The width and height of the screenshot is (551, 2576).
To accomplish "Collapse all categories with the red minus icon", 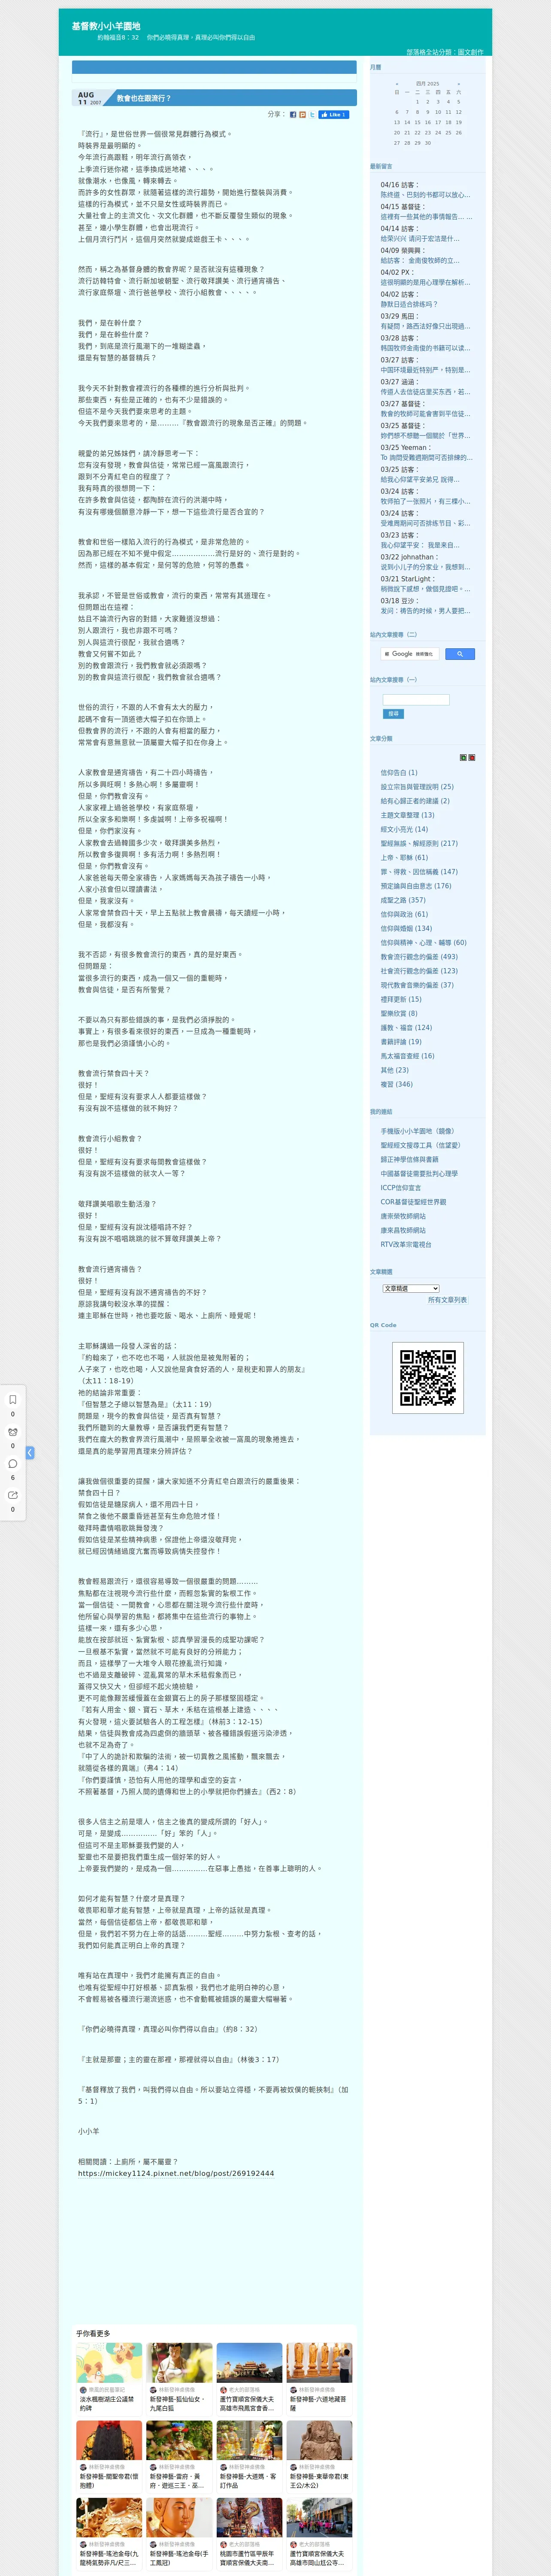I will (472, 757).
